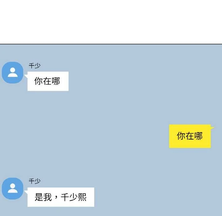Click the 是我 text in the last message
Viewport: 222px width, 216px height.
click(x=43, y=197)
